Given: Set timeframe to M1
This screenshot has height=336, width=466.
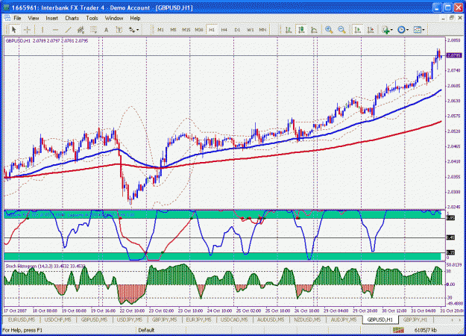Looking at the screenshot, I should pyautogui.click(x=160, y=30).
